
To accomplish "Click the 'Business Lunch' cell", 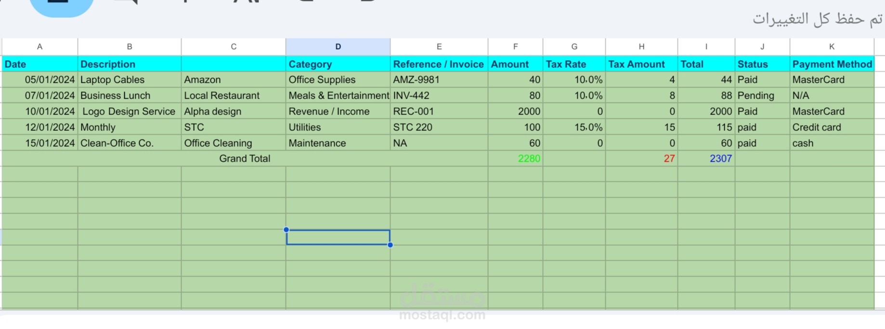I will tap(130, 96).
